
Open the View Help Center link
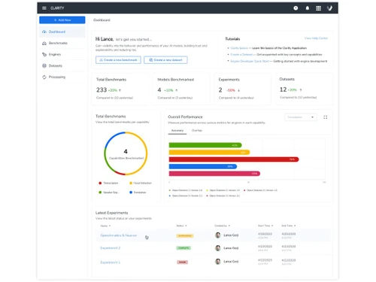(x=316, y=38)
